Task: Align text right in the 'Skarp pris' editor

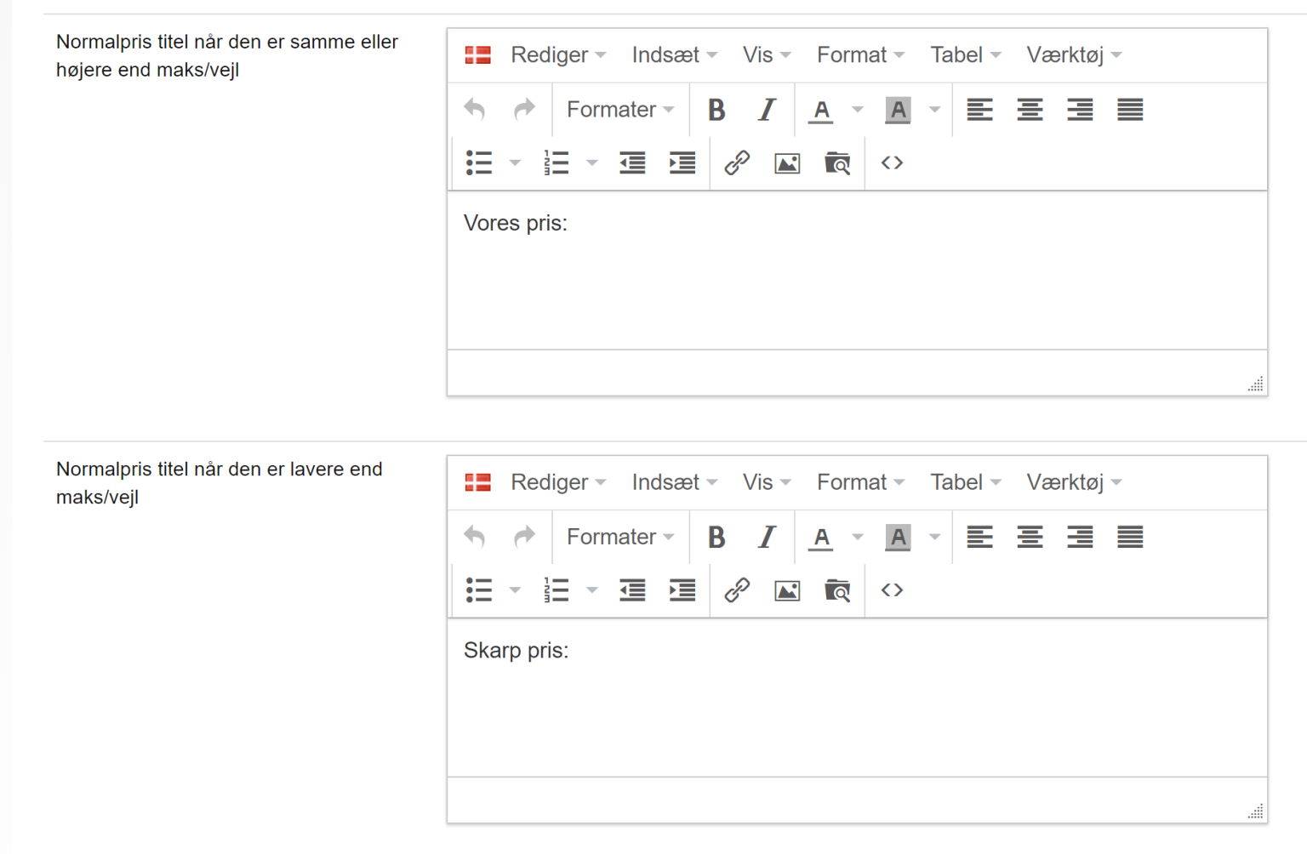Action: 1080,537
